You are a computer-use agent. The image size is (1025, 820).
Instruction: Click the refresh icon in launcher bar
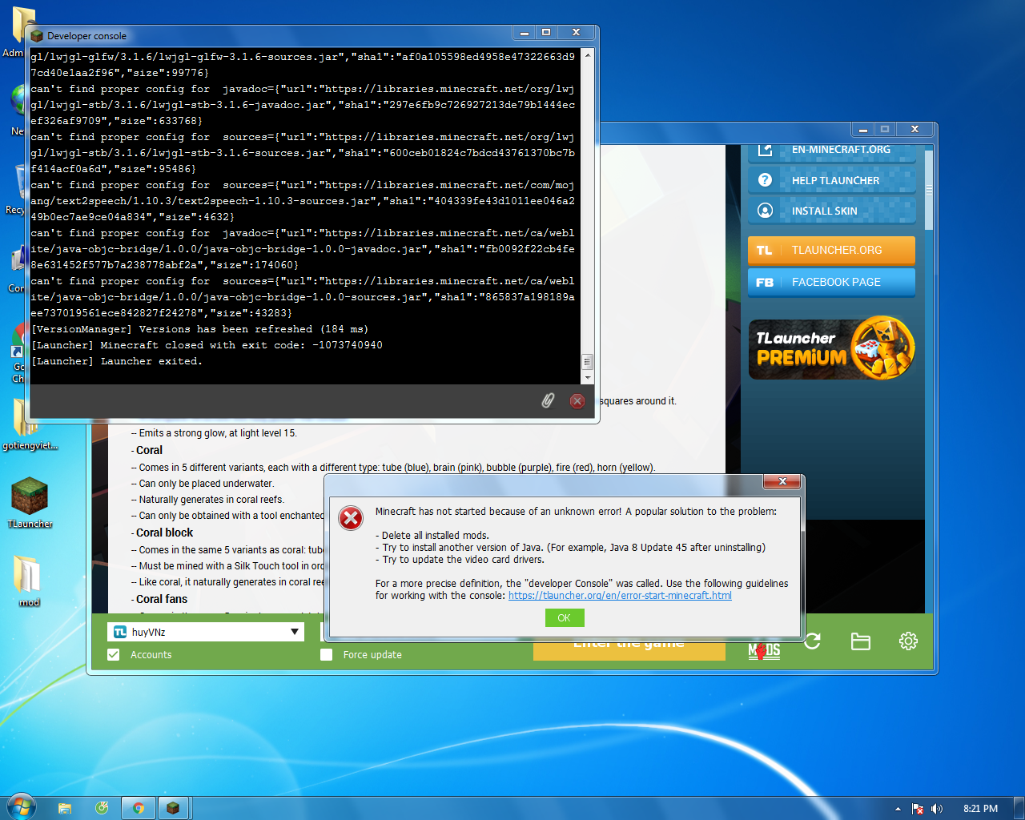(x=813, y=641)
